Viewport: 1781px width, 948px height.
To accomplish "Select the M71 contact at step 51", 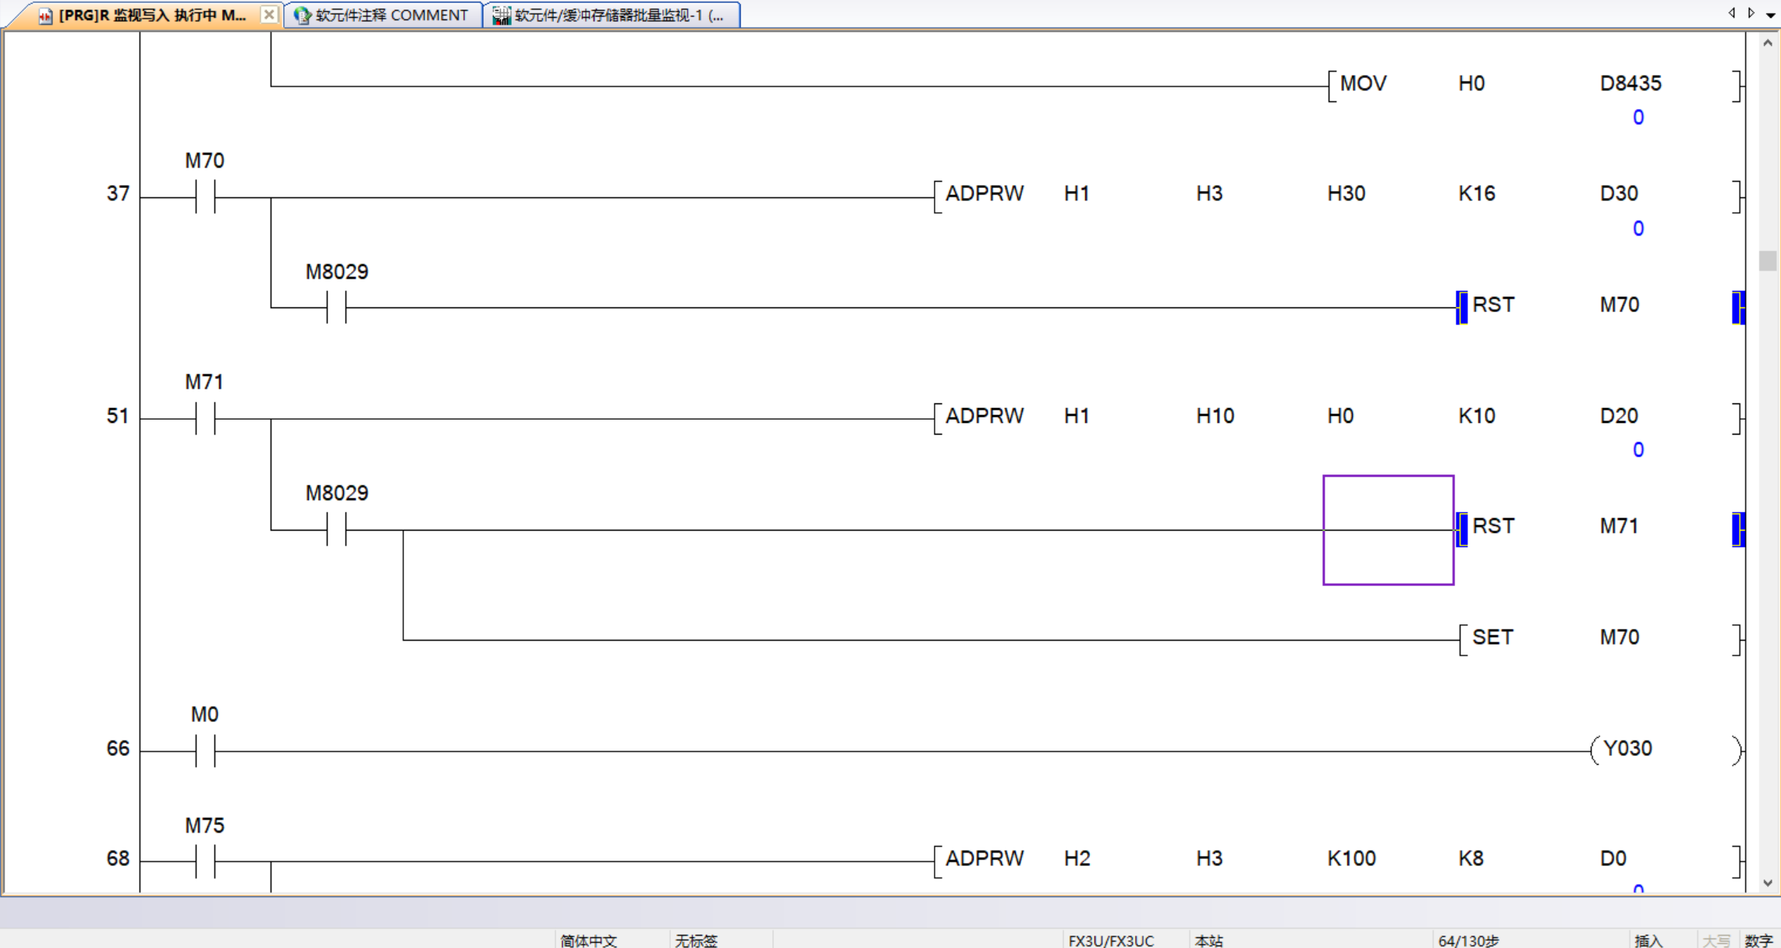I will click(x=205, y=418).
